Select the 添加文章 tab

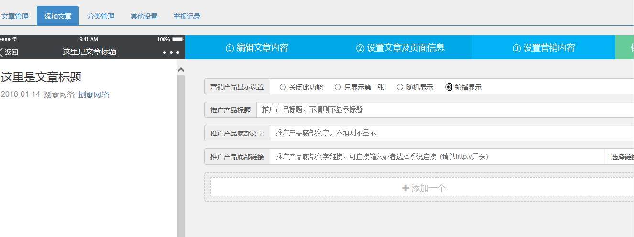(x=58, y=16)
